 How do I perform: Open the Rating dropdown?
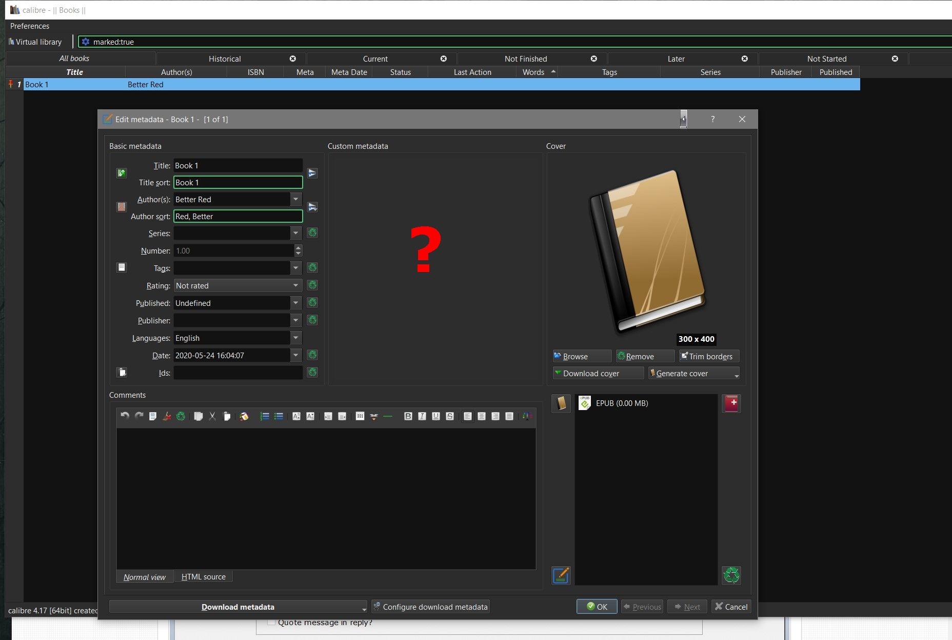click(237, 286)
